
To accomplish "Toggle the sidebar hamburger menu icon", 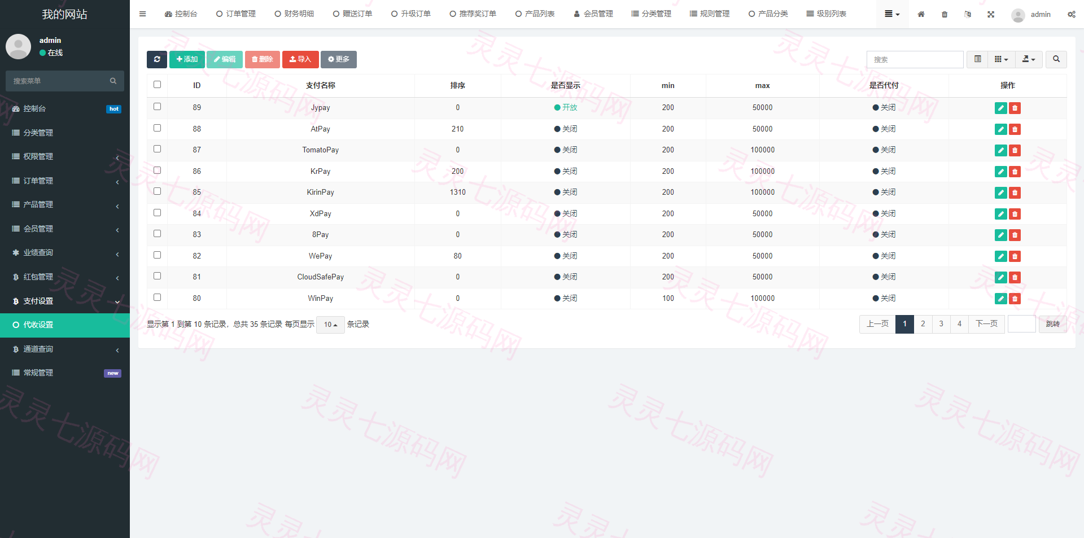I will pyautogui.click(x=142, y=14).
